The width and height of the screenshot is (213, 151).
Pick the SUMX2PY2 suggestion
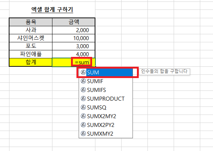[106, 125]
